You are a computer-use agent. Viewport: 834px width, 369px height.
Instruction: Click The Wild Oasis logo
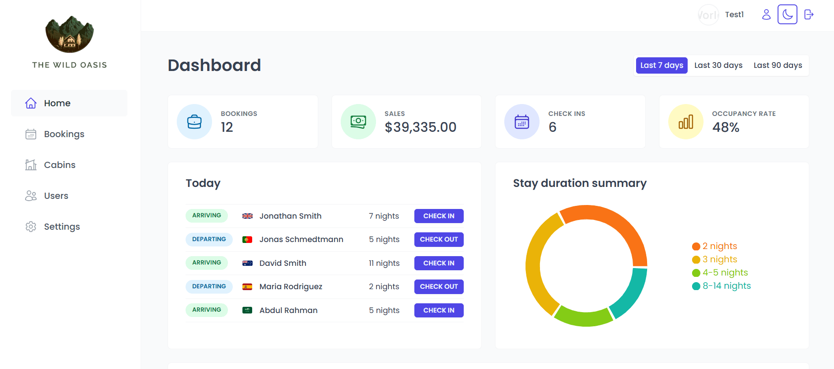[x=70, y=34]
